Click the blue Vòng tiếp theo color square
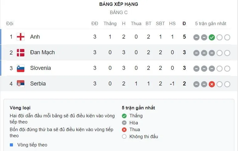 click(11, 145)
